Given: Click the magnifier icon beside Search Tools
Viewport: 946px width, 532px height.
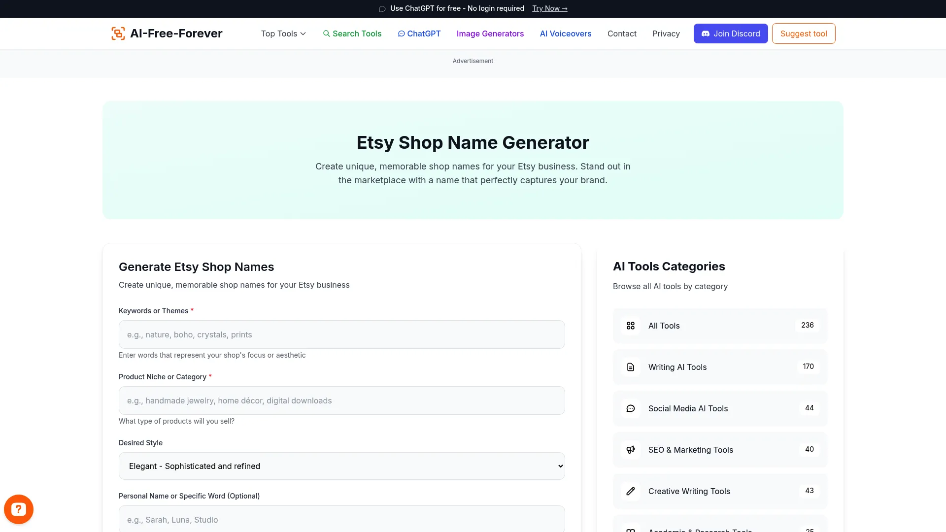Looking at the screenshot, I should pos(327,33).
